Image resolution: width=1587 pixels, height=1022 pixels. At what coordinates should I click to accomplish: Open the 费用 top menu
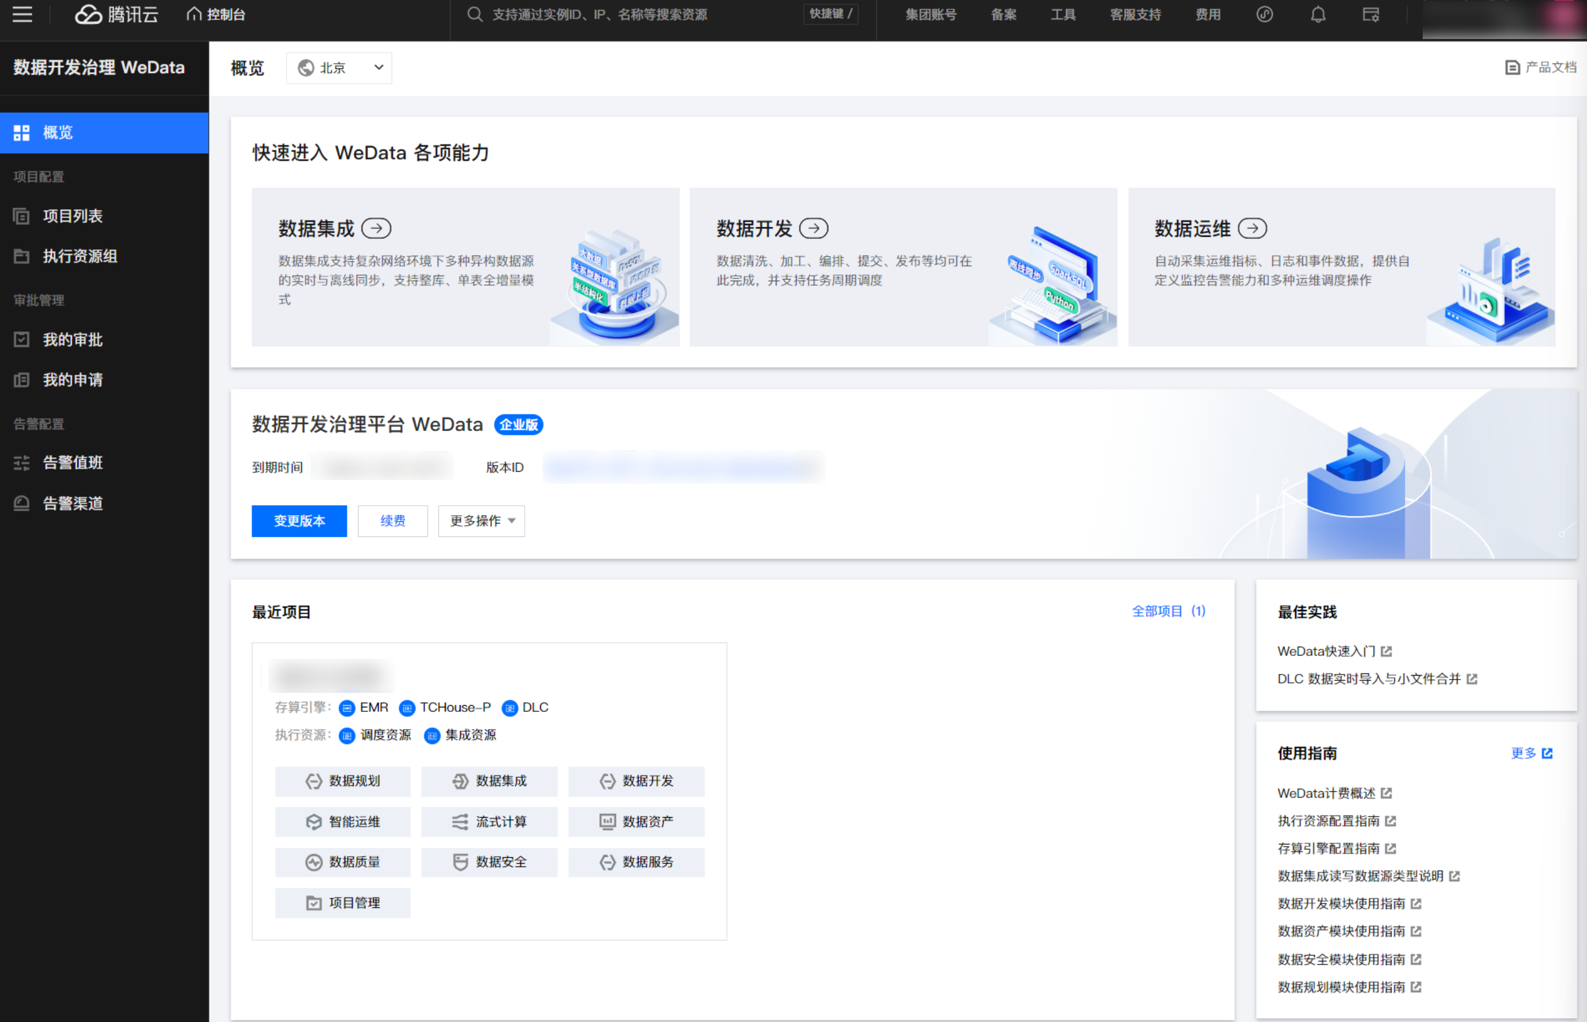click(1207, 14)
